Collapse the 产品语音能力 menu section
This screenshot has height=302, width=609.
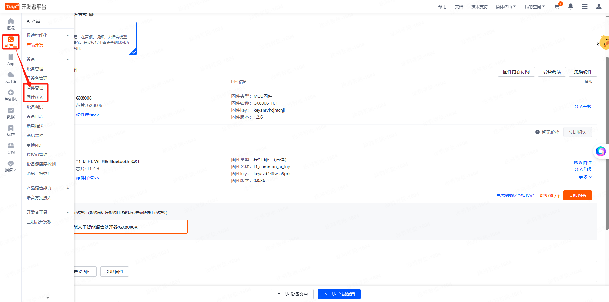[68, 188]
